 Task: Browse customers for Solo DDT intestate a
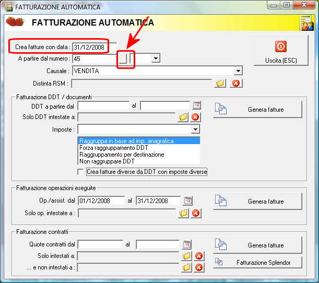point(183,117)
